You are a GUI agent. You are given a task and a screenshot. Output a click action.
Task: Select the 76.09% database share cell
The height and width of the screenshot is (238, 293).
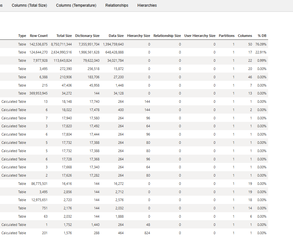point(261,44)
